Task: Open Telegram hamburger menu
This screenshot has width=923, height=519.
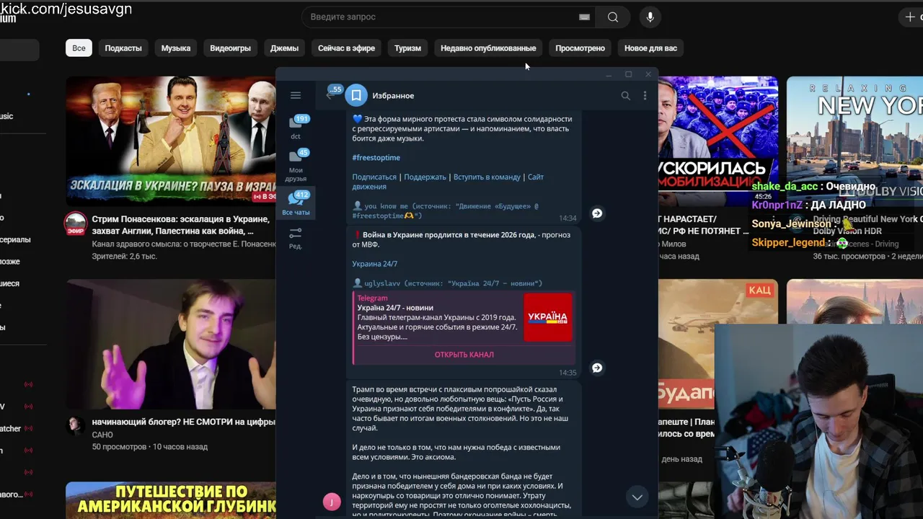Action: click(x=296, y=95)
